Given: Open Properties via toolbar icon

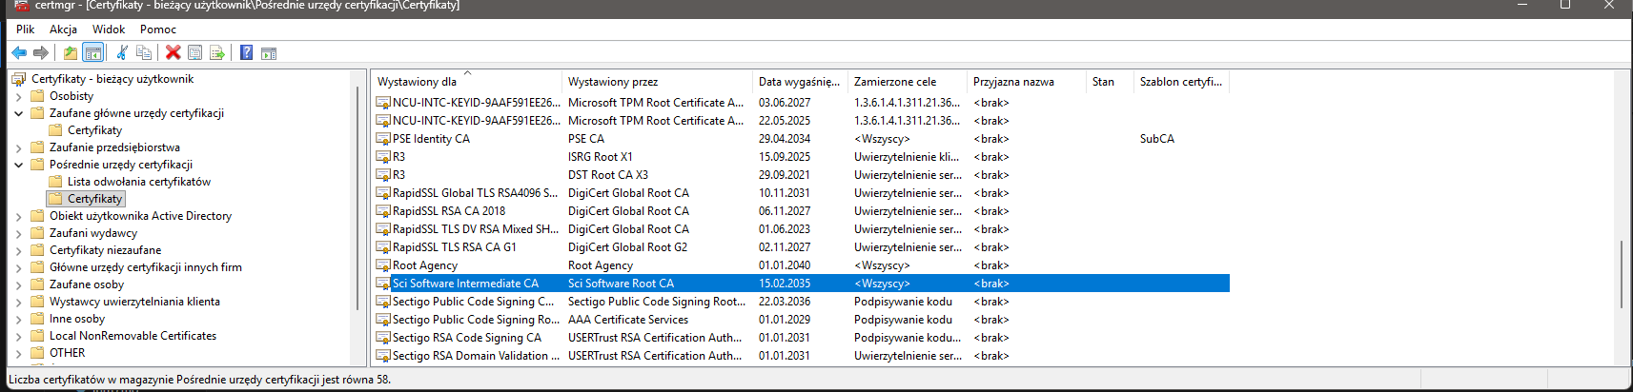Looking at the screenshot, I should (x=194, y=53).
